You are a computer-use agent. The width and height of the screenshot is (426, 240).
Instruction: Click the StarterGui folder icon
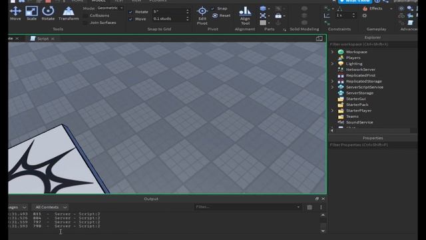coord(341,99)
